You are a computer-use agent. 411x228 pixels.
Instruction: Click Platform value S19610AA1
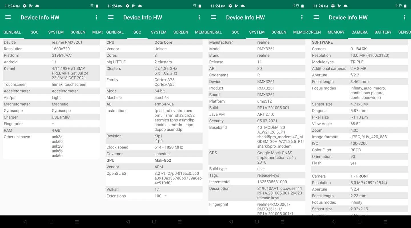[x=62, y=55]
